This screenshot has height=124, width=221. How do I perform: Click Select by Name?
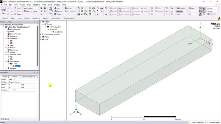pos(30,11)
